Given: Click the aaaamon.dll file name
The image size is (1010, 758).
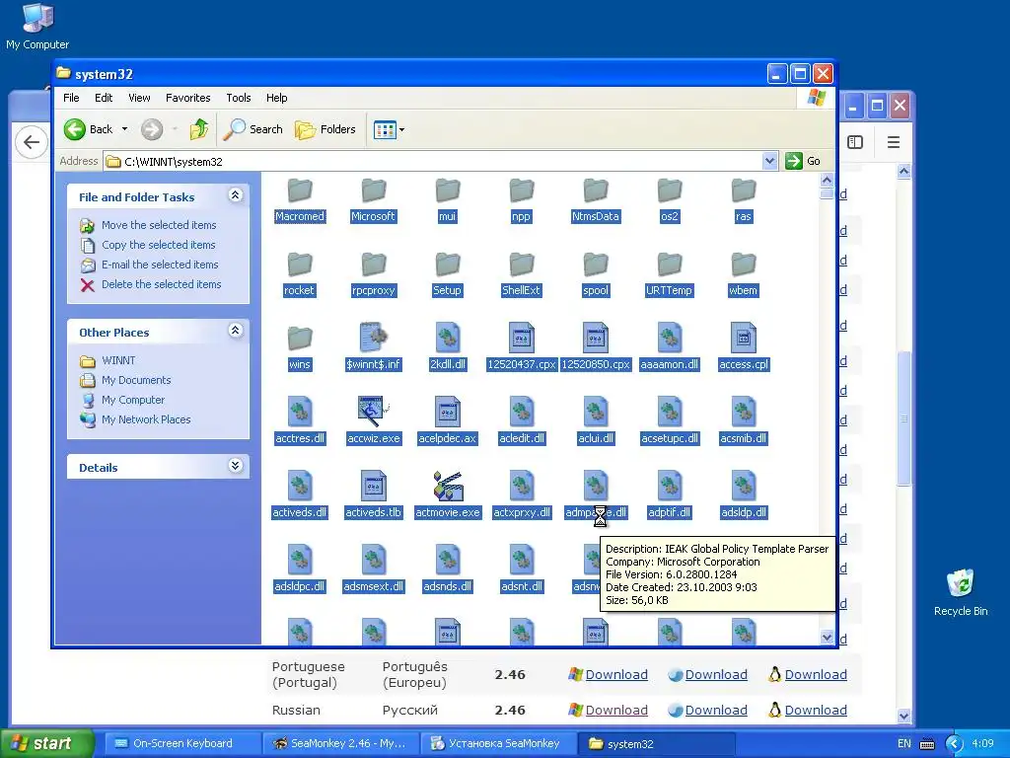Looking at the screenshot, I should (x=670, y=365).
